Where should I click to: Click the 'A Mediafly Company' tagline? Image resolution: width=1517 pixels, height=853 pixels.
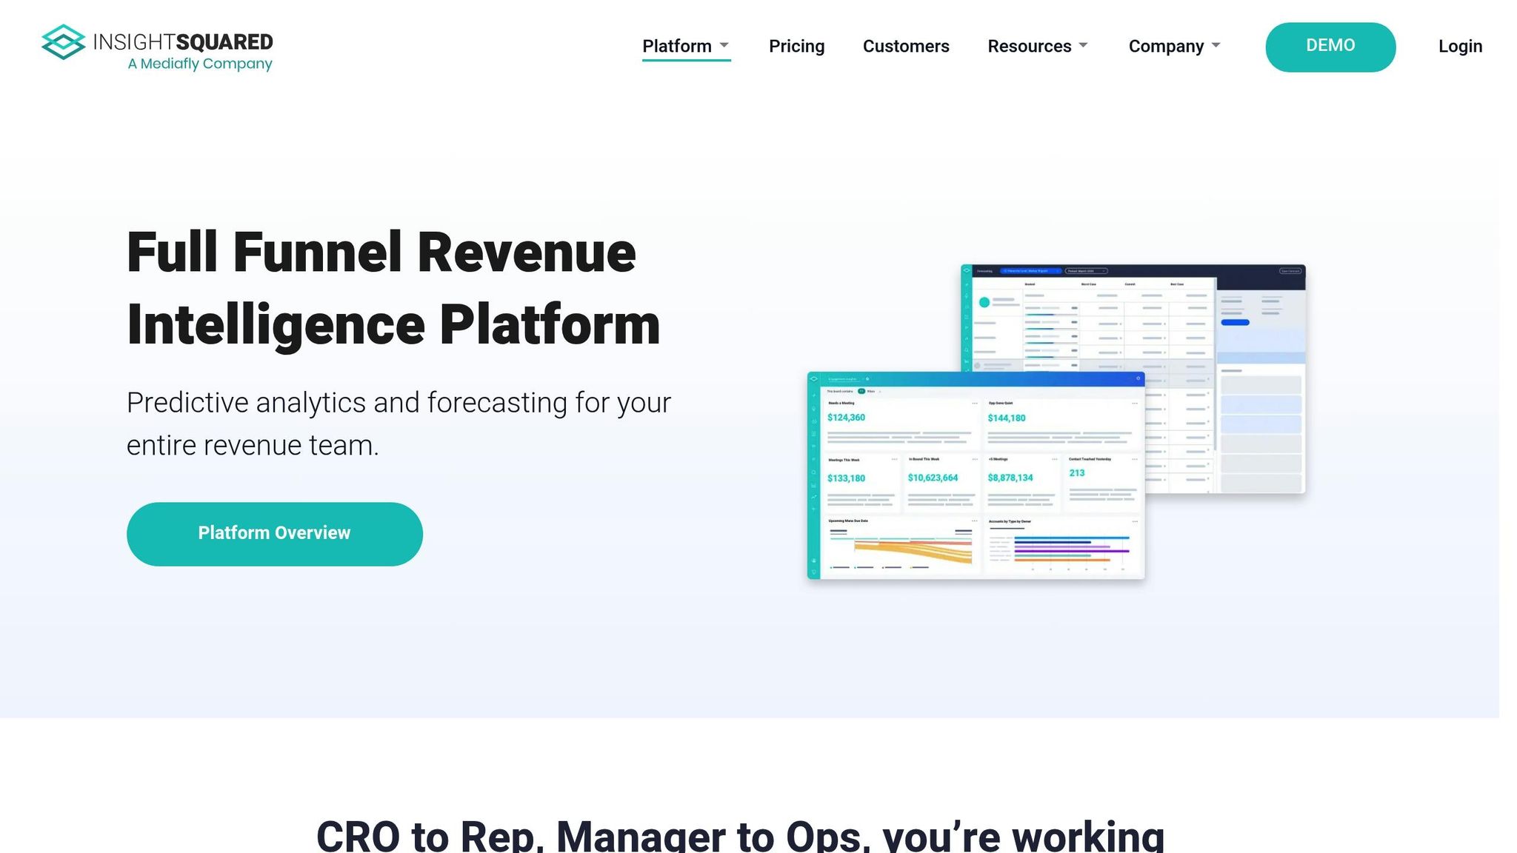tap(200, 64)
